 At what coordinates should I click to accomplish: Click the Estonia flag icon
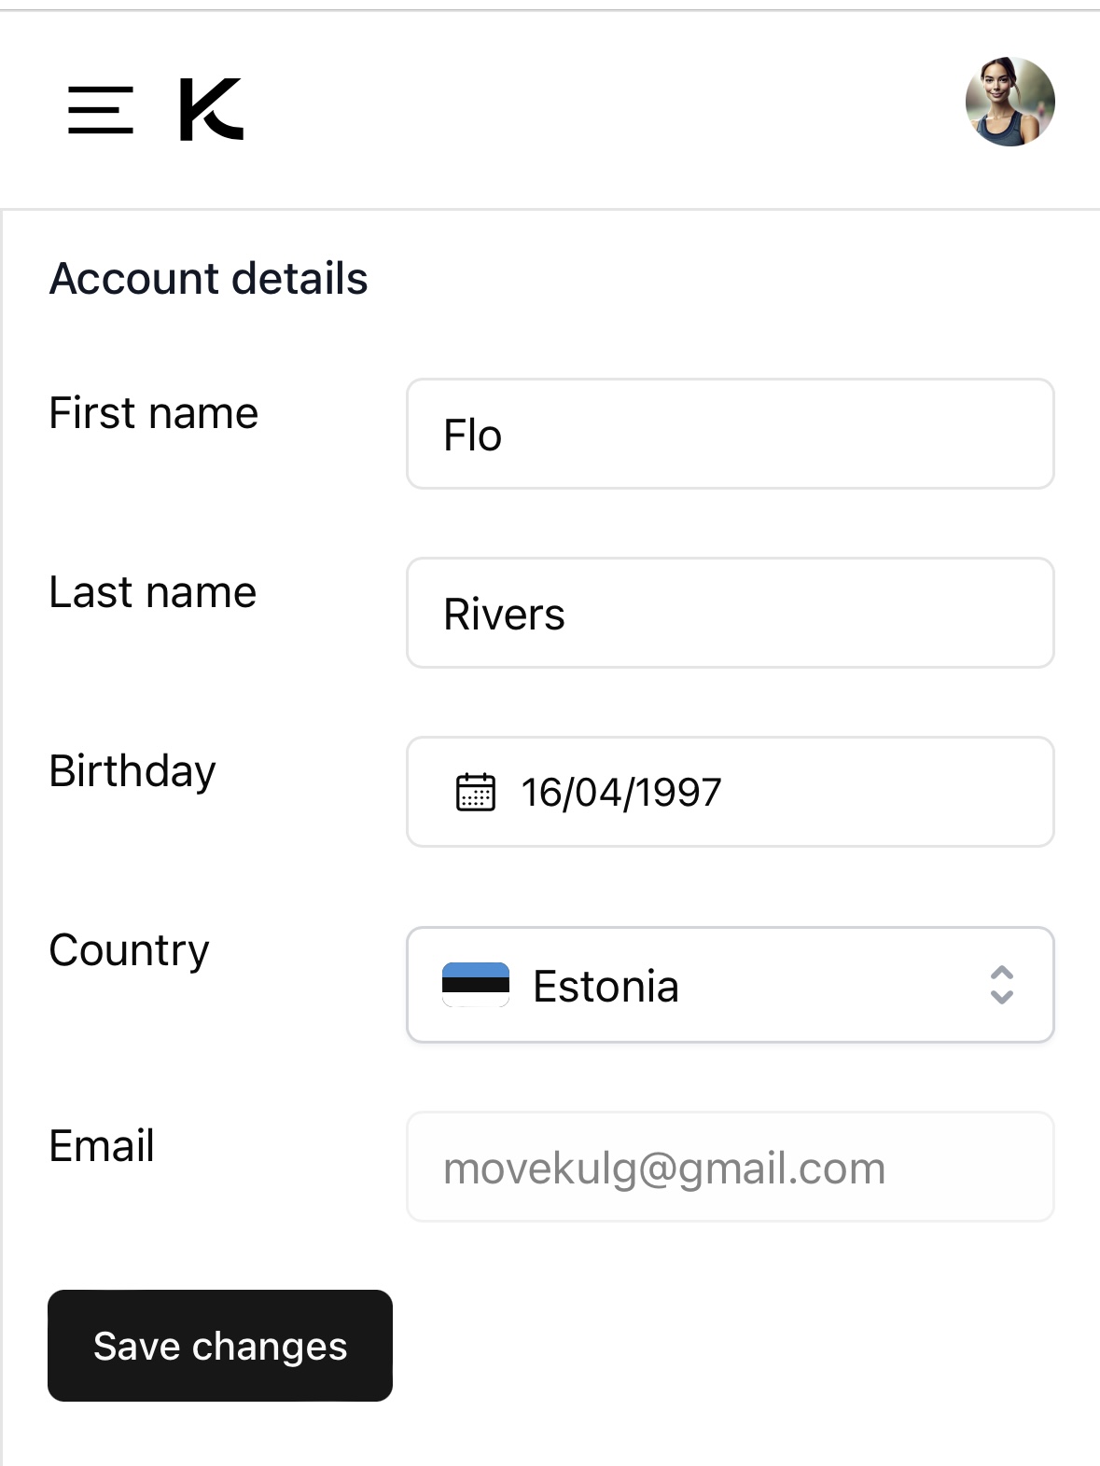point(476,985)
